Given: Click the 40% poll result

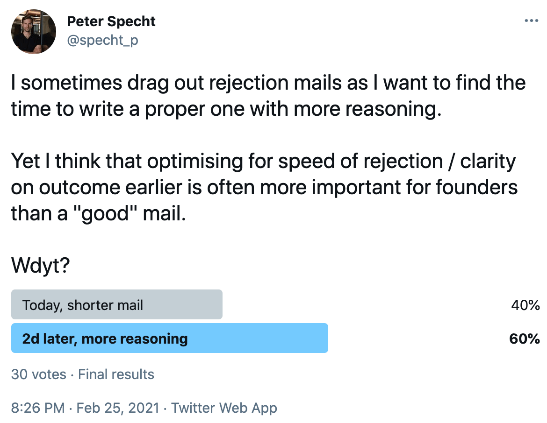Looking at the screenshot, I should (x=525, y=305).
